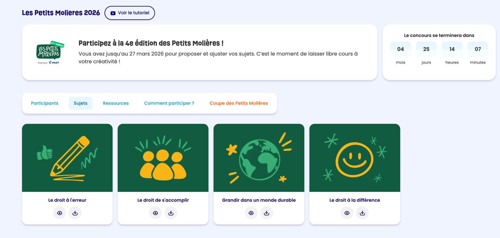
Task: Download the "Grandir dans un monde durable" subject
Action: tap(266, 213)
